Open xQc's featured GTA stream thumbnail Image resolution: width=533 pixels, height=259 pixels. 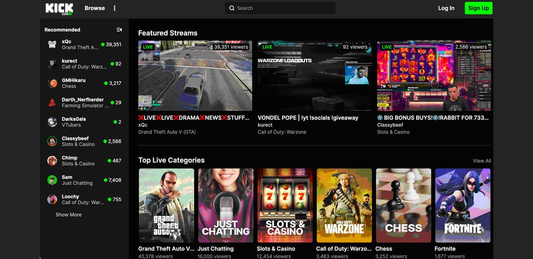click(195, 76)
